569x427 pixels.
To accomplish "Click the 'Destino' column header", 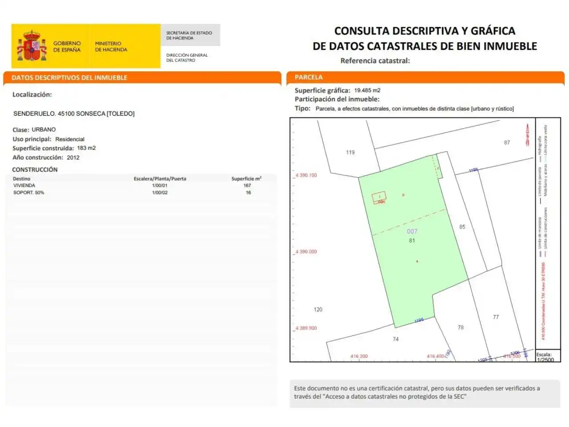I will click(22, 179).
